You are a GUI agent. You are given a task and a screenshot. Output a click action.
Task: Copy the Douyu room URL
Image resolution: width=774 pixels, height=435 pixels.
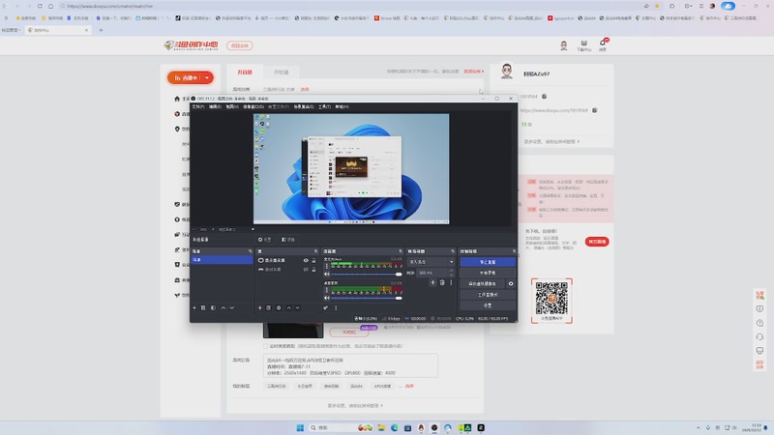594,110
